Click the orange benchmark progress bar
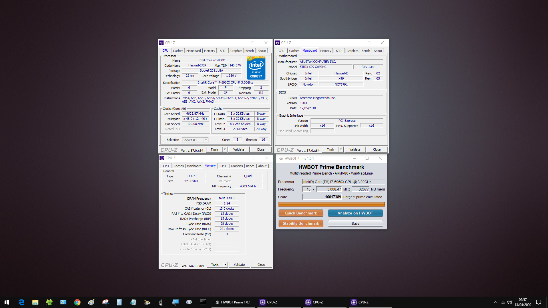 tap(331, 204)
